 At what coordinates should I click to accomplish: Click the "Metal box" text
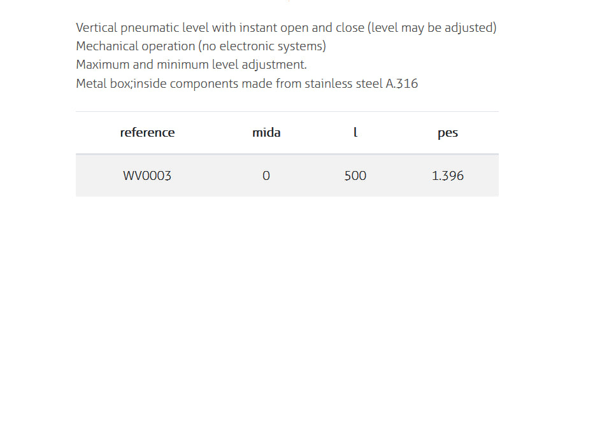103,83
